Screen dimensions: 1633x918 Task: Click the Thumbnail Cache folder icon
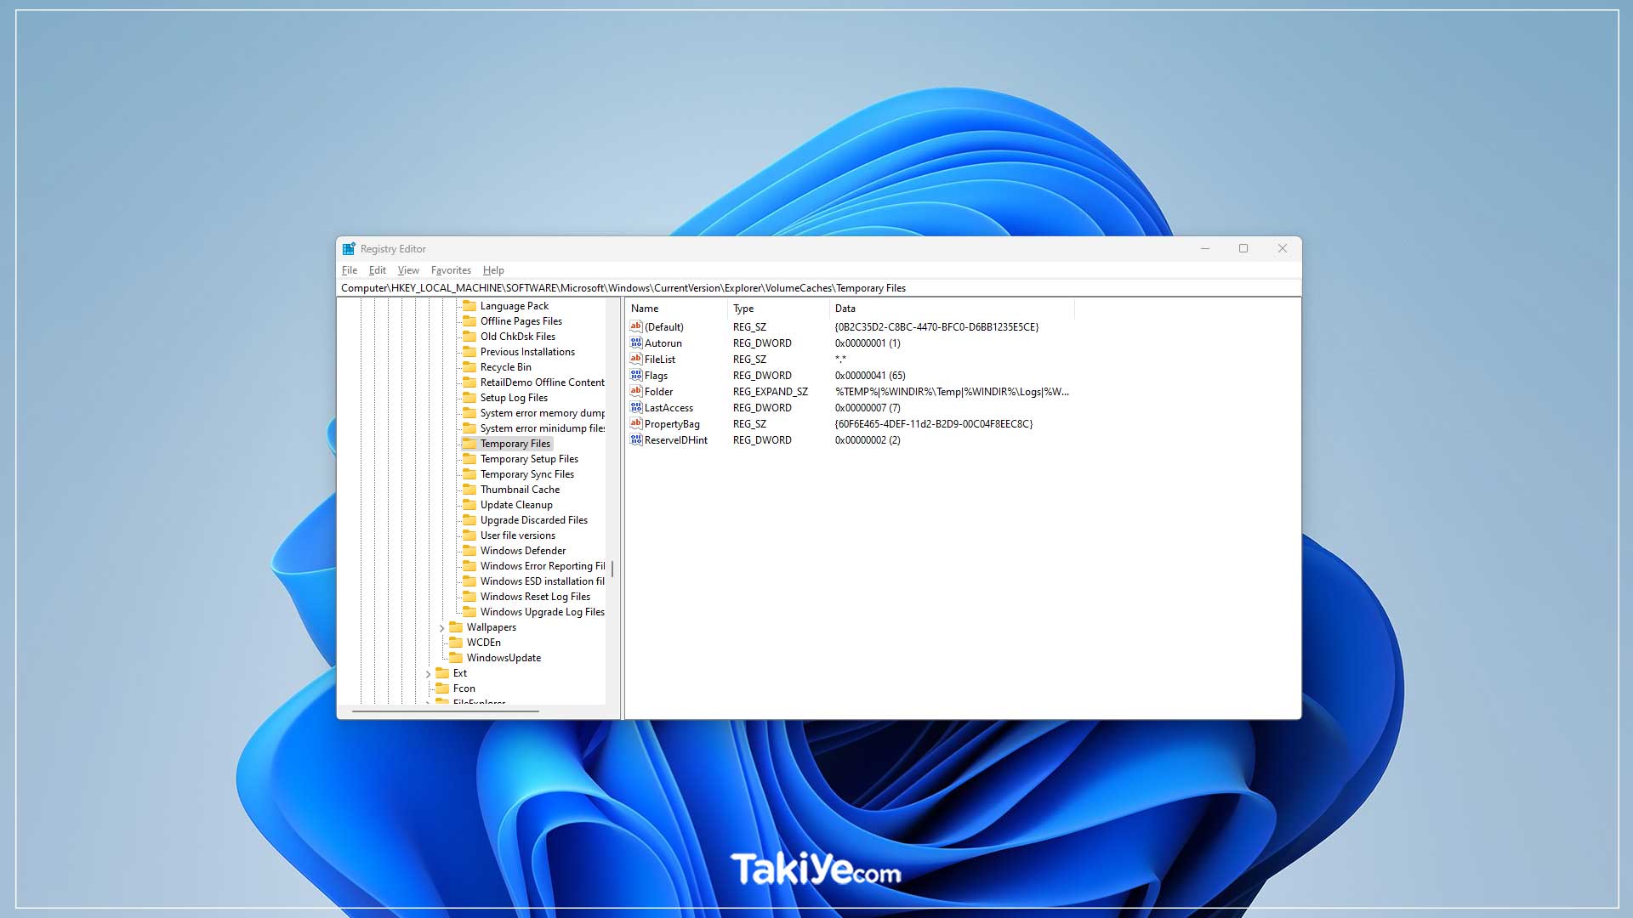469,490
